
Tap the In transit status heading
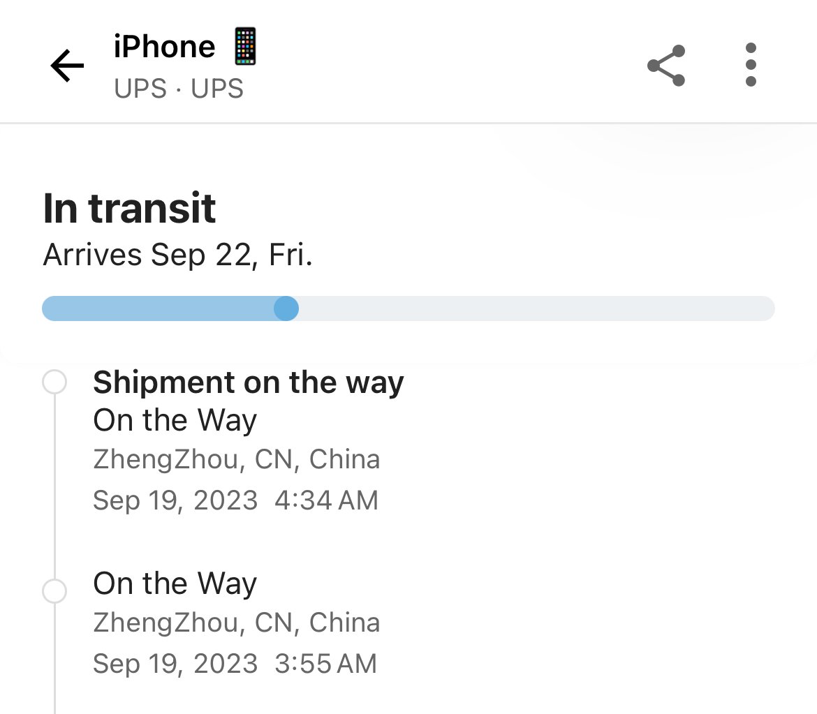[x=129, y=208]
